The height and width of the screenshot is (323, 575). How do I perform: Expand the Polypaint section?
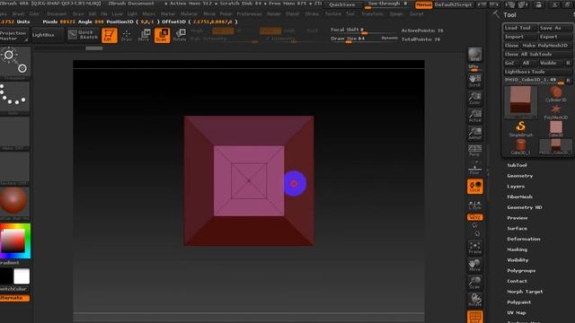(519, 302)
